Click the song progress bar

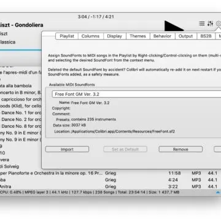[x=21, y=50]
